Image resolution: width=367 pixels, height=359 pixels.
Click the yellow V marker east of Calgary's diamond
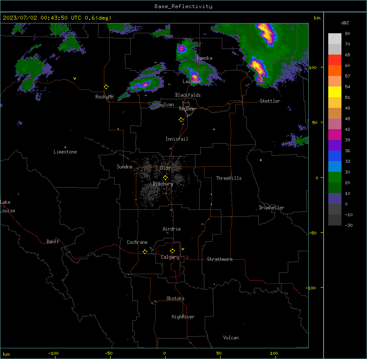pos(183,249)
